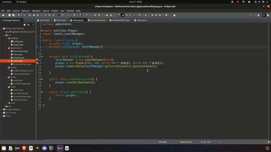Select LevelManager.java in Package Explorer
This screenshot has height=152, width=271.
tap(22, 84)
